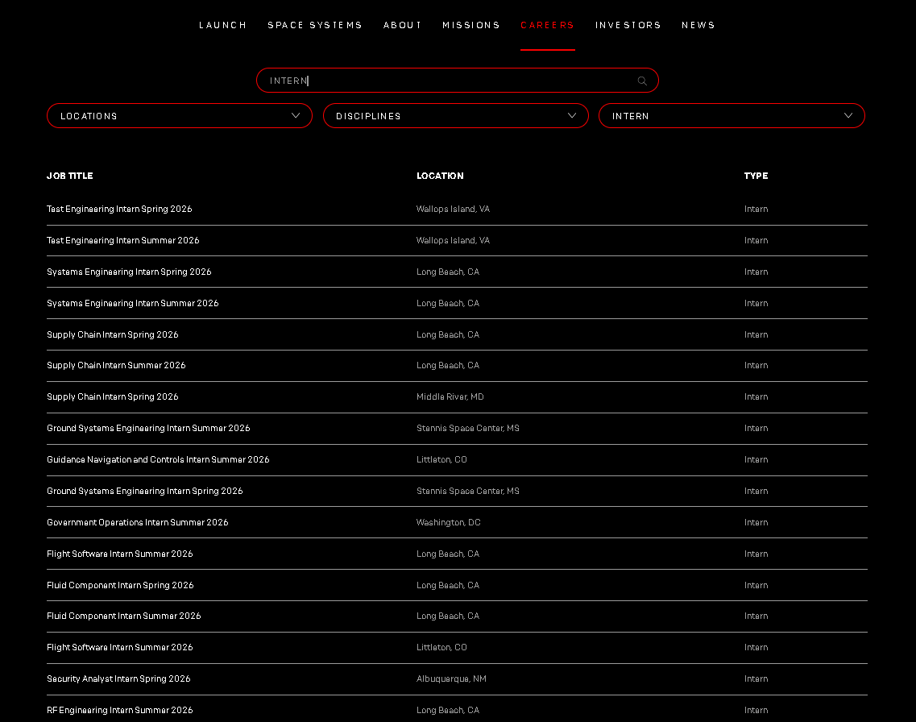Click Intern type in Security Analyst row
The image size is (916, 722).
pos(756,678)
